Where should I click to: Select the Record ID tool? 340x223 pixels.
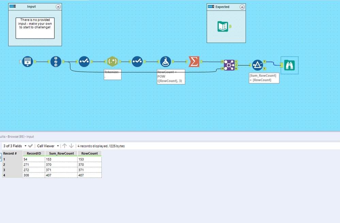(x=56, y=62)
